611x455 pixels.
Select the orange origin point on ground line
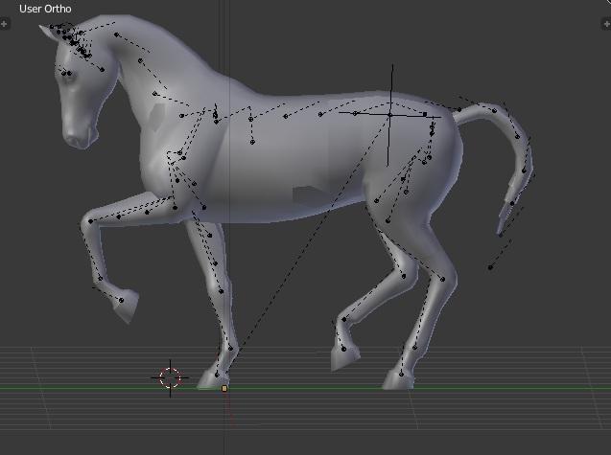point(224,388)
